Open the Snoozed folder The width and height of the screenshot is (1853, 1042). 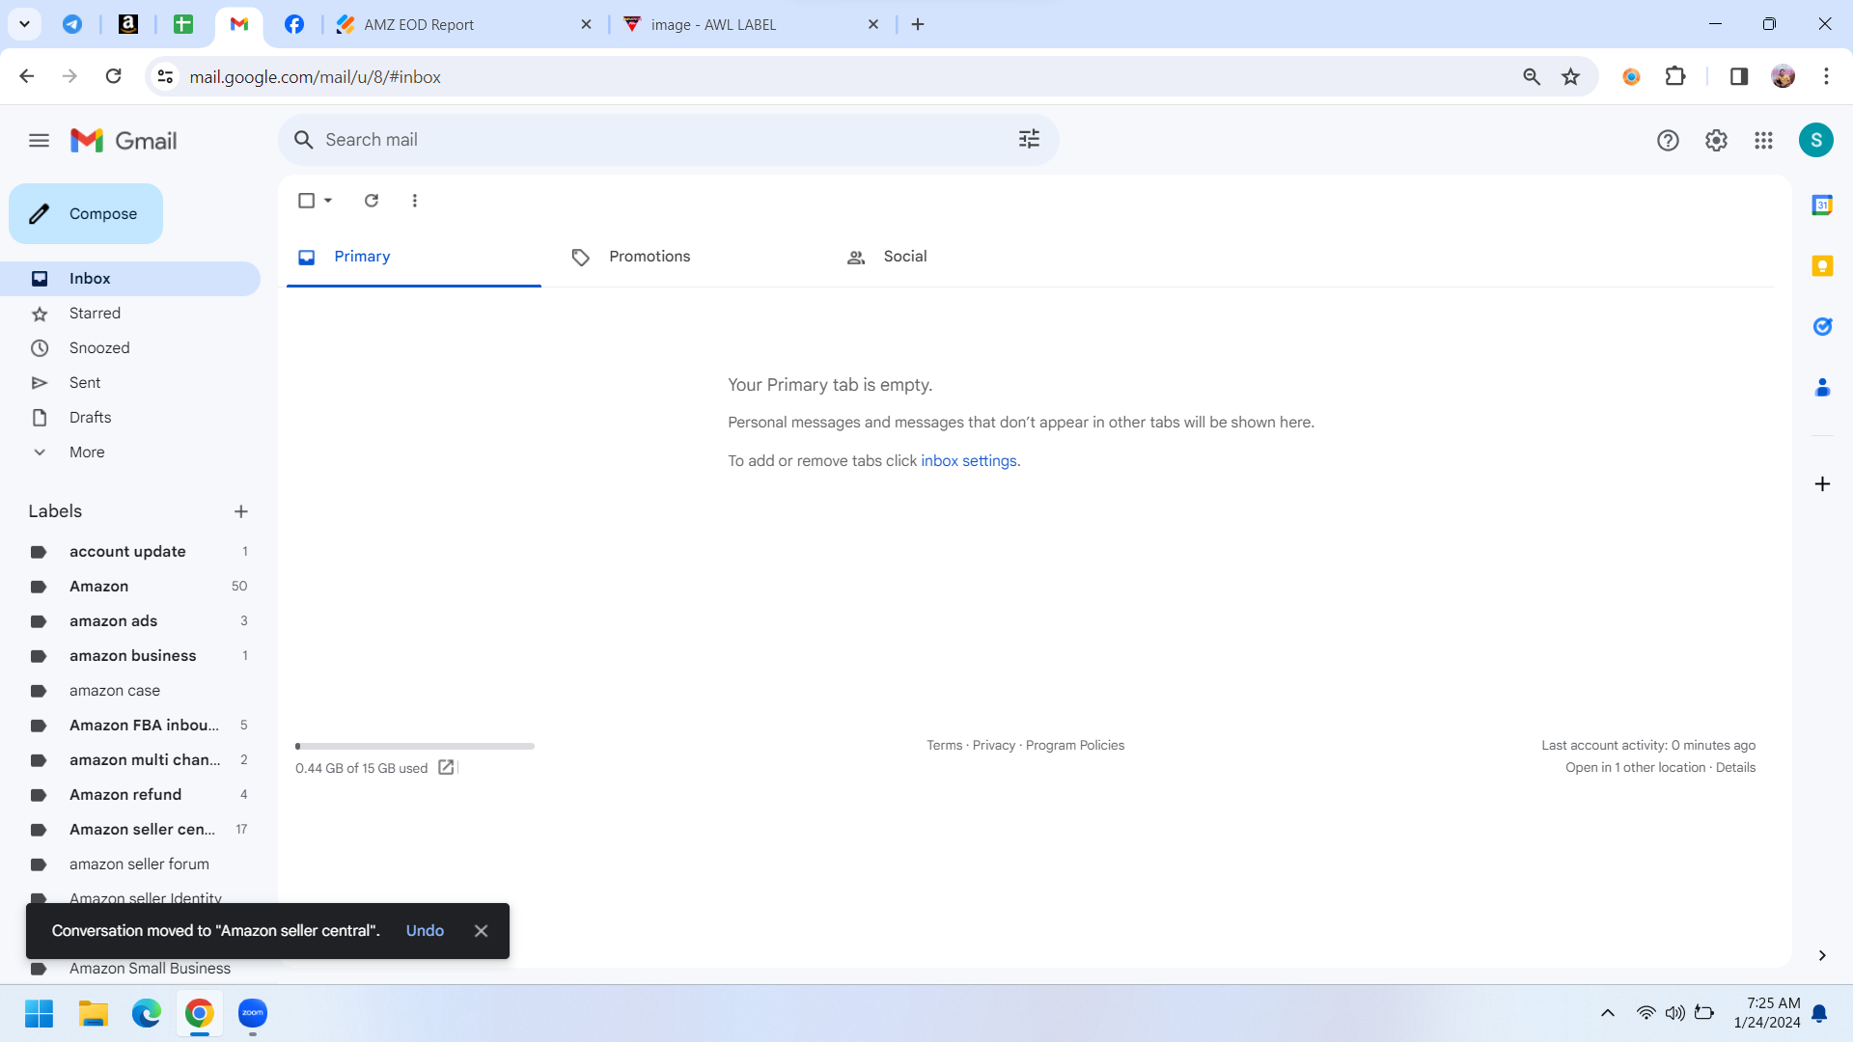(130, 348)
